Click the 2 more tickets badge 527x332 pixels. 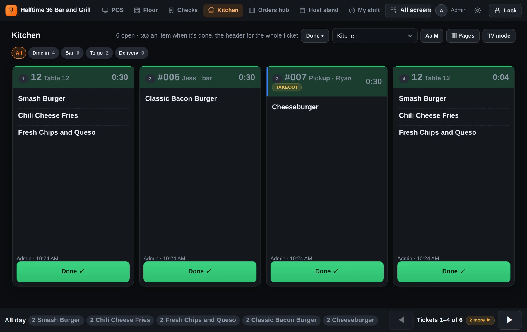(x=480, y=320)
